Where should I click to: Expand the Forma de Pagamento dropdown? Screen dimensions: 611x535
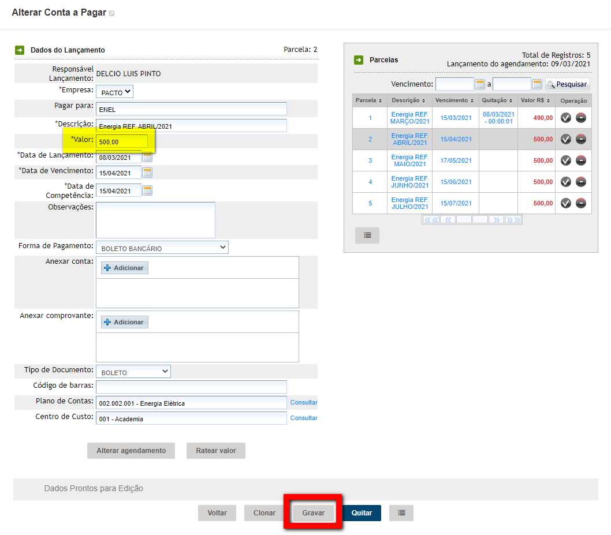[162, 248]
